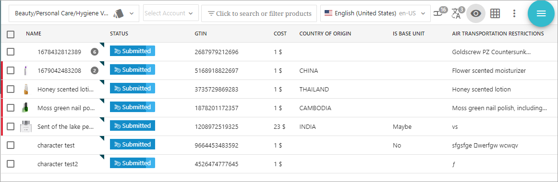Screen dimensions: 558x182
Task: Click the perfume thumbnail for Sent of the lake
Action: 26,126
